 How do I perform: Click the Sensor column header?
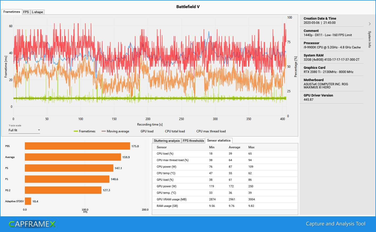[162, 147]
